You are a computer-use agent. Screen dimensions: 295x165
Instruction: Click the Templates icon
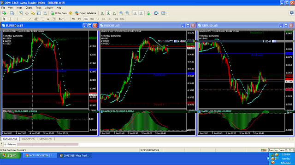(x=163, y=13)
